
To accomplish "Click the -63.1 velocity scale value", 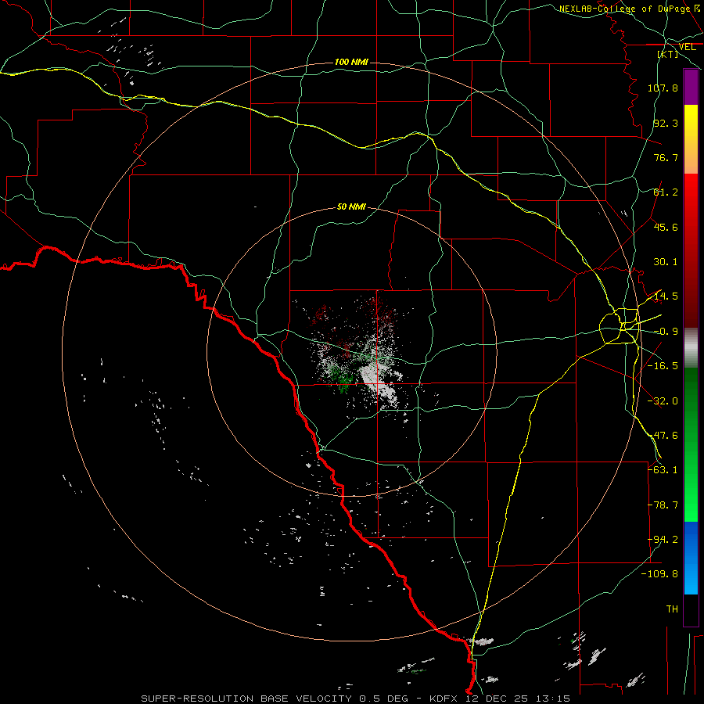I will click(663, 470).
